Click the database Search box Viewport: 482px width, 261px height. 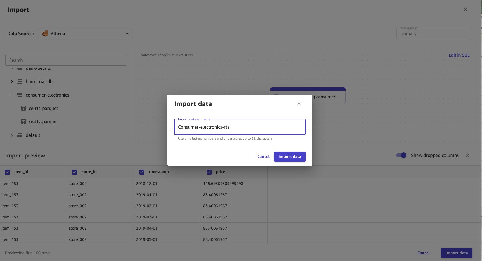pos(66,60)
